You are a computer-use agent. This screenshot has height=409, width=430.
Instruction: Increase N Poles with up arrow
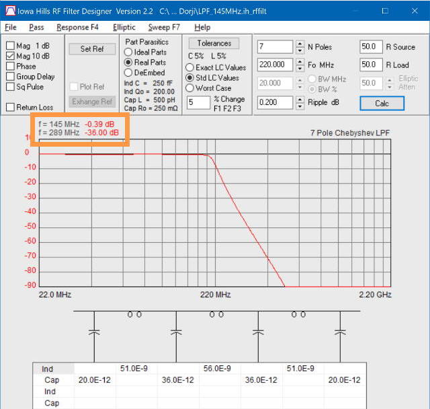click(x=299, y=44)
